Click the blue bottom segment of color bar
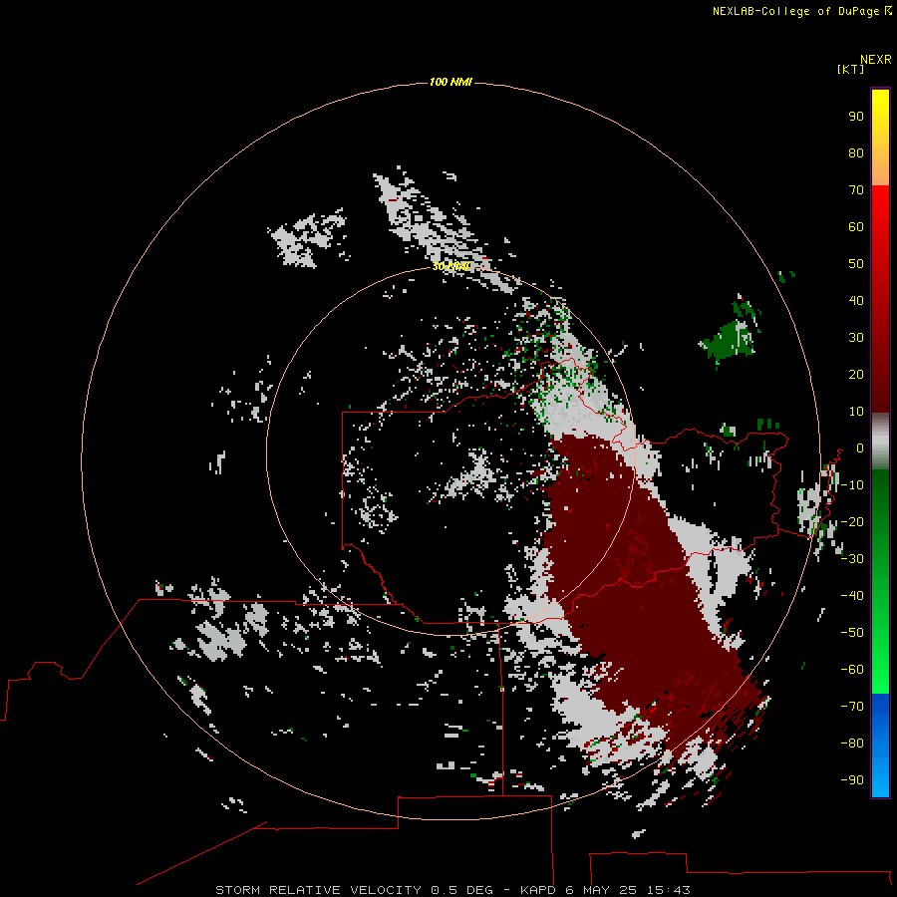The height and width of the screenshot is (897, 897). [x=880, y=745]
